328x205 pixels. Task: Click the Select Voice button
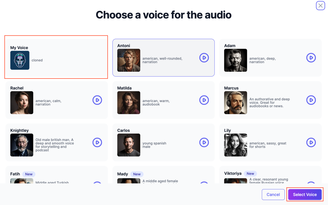point(305,194)
